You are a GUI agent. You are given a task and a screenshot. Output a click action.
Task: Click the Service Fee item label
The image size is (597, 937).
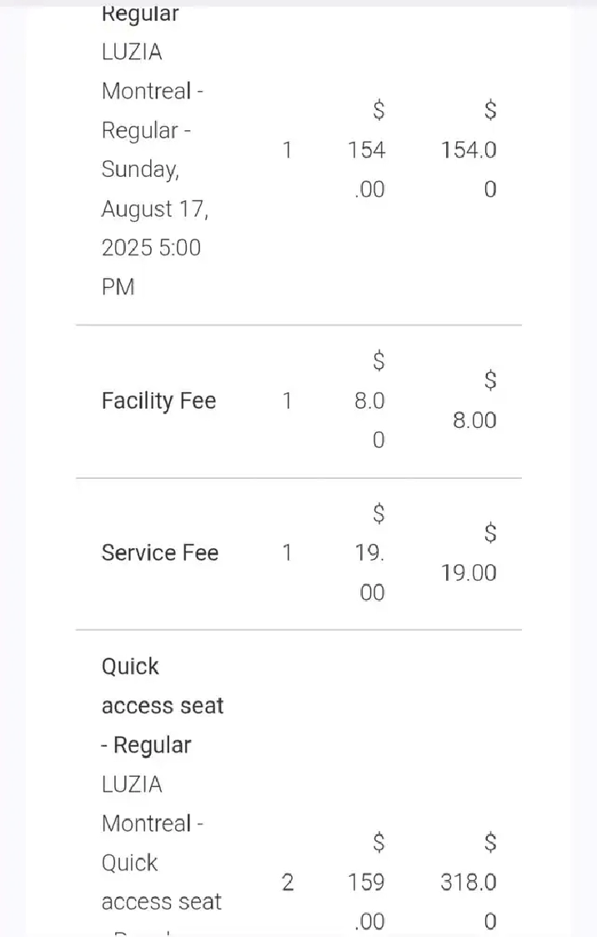point(160,552)
